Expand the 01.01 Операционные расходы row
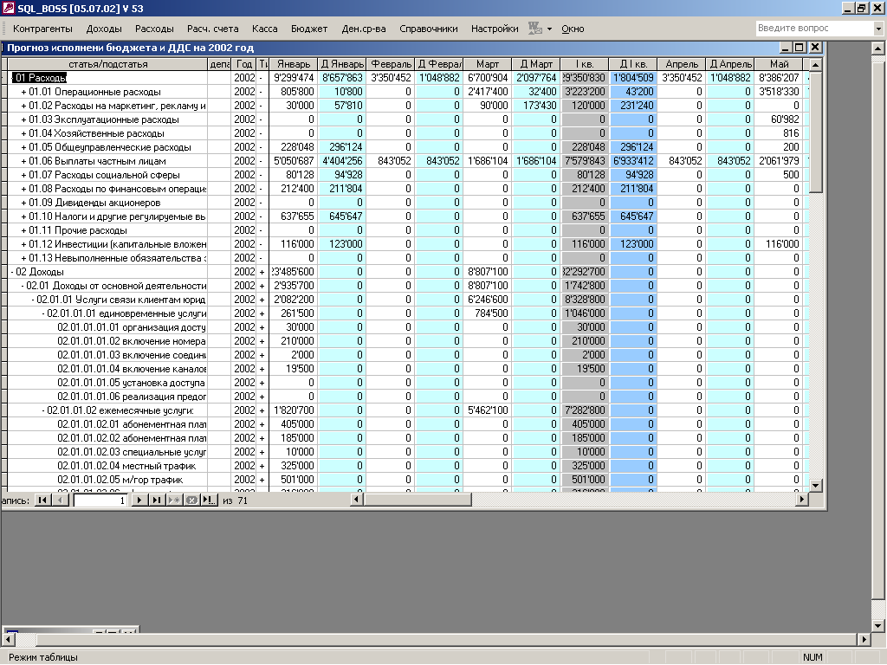887x665 pixels. pyautogui.click(x=23, y=92)
